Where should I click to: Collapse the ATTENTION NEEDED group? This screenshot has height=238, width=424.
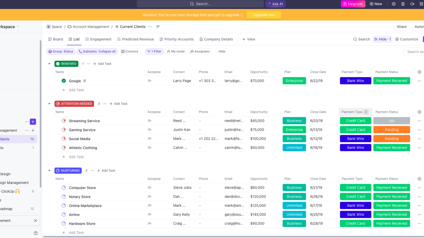[49, 104]
